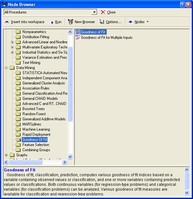Collapse the Data Mining folder
Viewport: 193px width, 199px height.
[6, 68]
